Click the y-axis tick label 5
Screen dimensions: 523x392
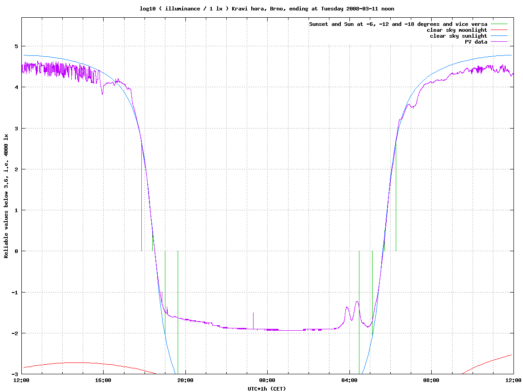coord(16,46)
